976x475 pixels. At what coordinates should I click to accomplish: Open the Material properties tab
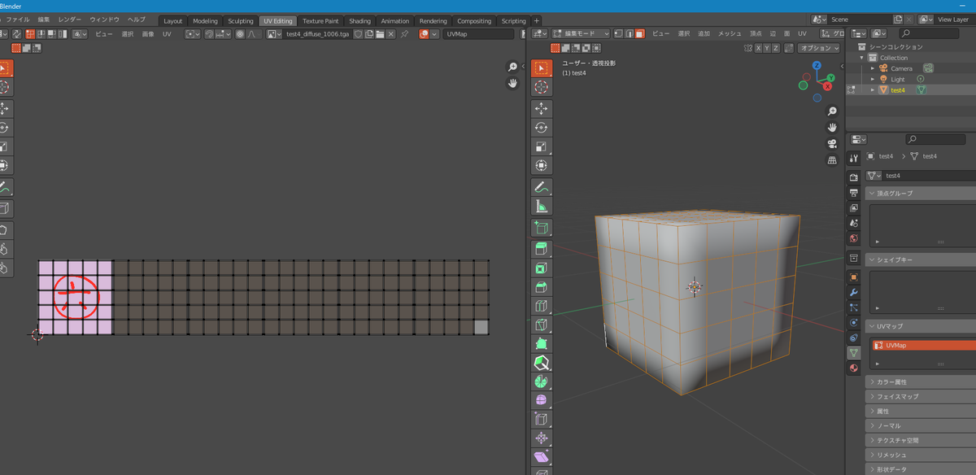853,368
